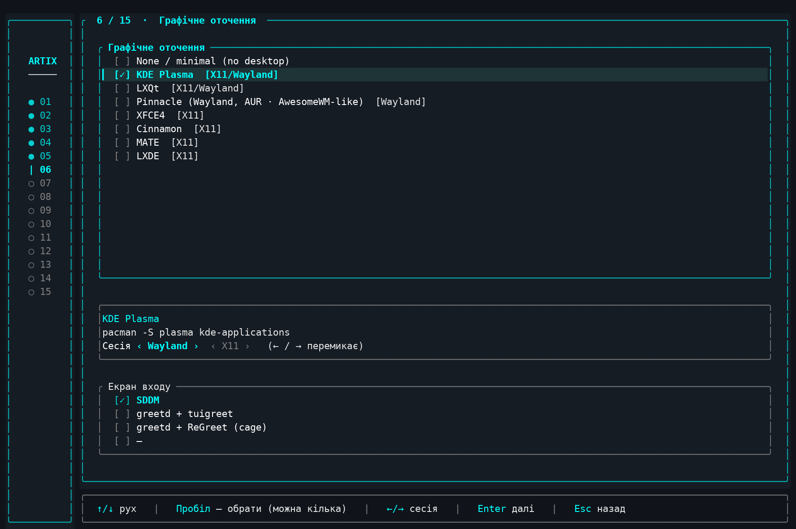
Task: Check the greetd + ReGreet (cage) checkbox
Action: tap(122, 427)
